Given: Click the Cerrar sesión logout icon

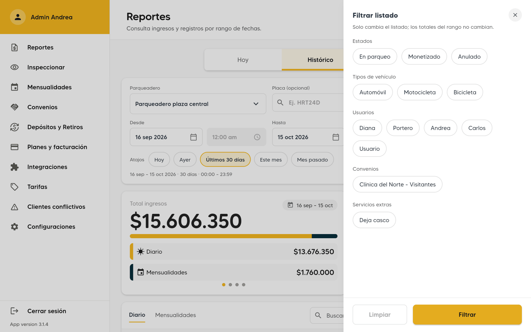Looking at the screenshot, I should pos(14,311).
